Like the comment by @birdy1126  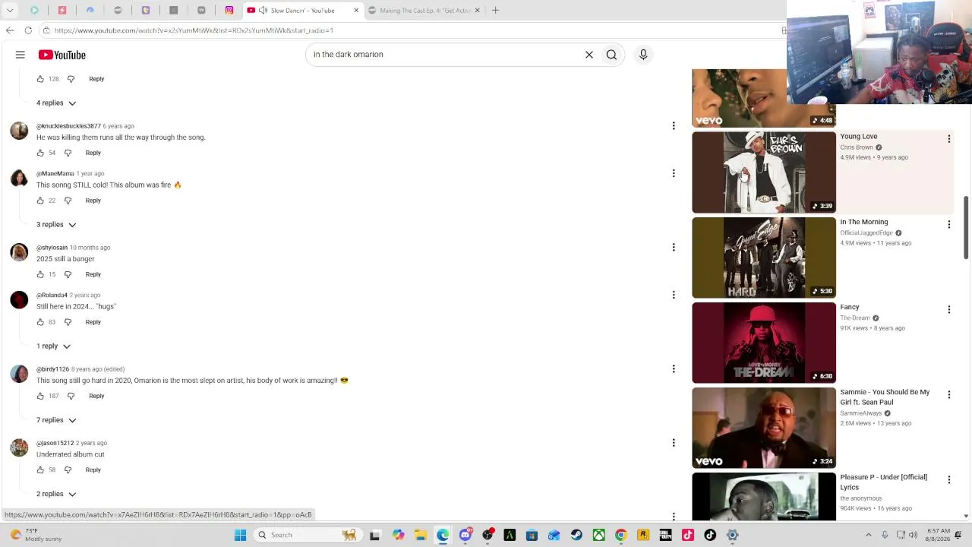40,396
